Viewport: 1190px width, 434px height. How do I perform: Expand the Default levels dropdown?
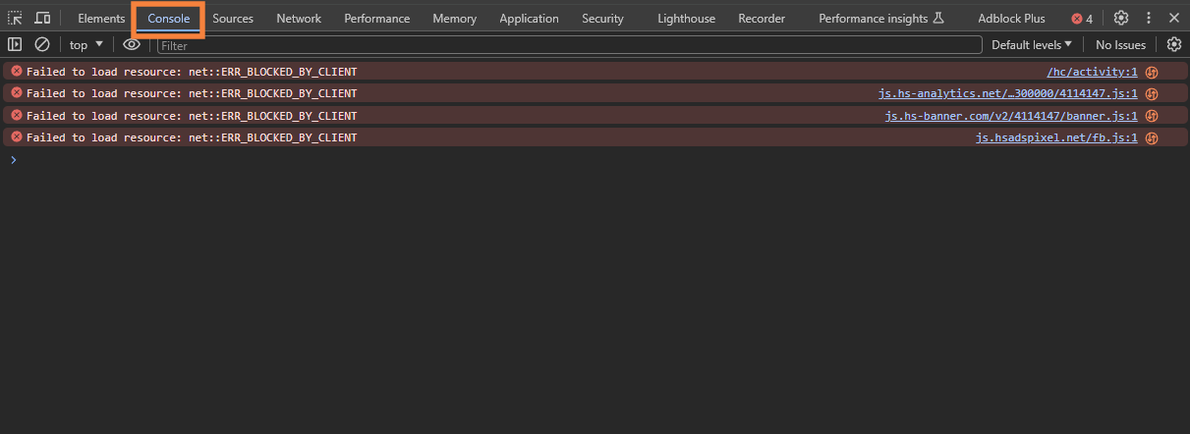[1031, 44]
